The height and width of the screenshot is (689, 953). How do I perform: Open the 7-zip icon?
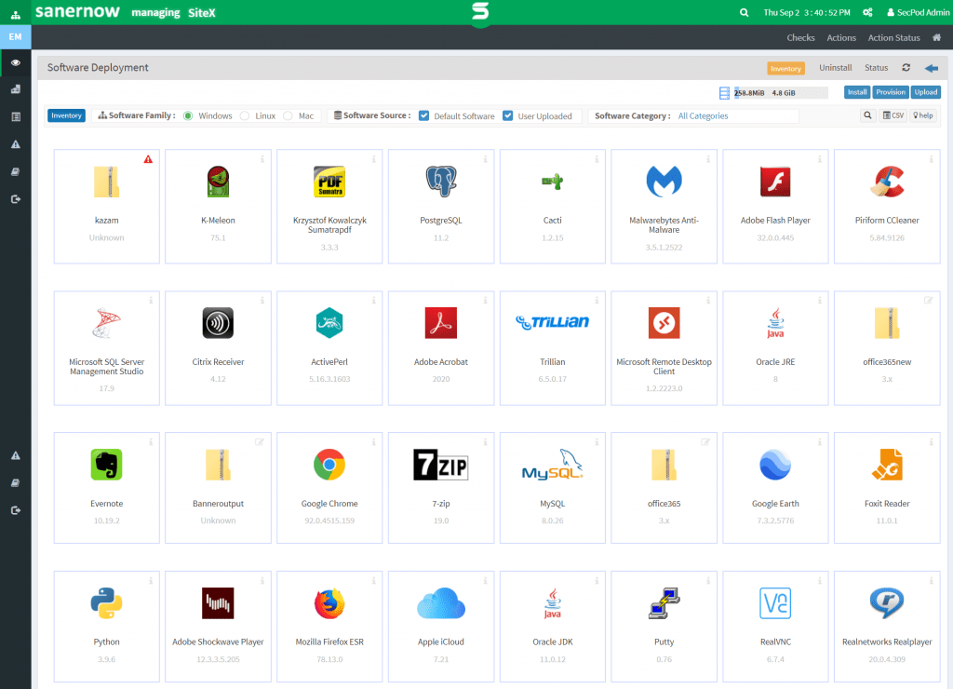441,465
